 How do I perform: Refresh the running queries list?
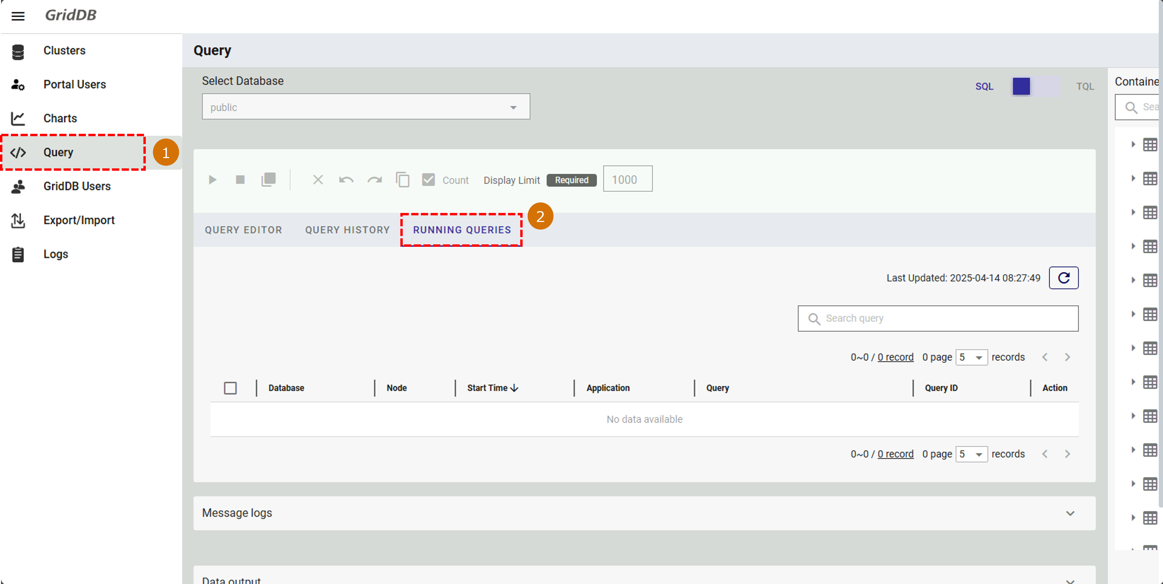click(x=1063, y=278)
